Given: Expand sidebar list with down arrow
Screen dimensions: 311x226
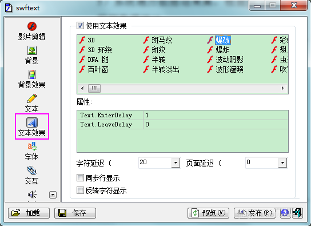Looking at the screenshot, I should coord(53,195).
